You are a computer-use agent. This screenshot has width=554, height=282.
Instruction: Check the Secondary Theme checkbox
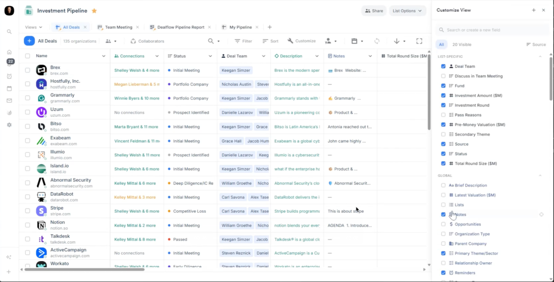(443, 134)
